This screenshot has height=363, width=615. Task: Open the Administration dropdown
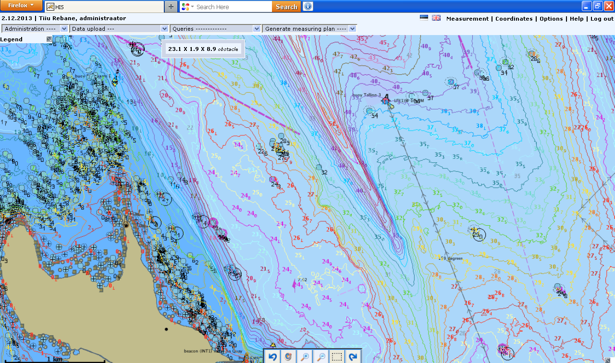[35, 29]
